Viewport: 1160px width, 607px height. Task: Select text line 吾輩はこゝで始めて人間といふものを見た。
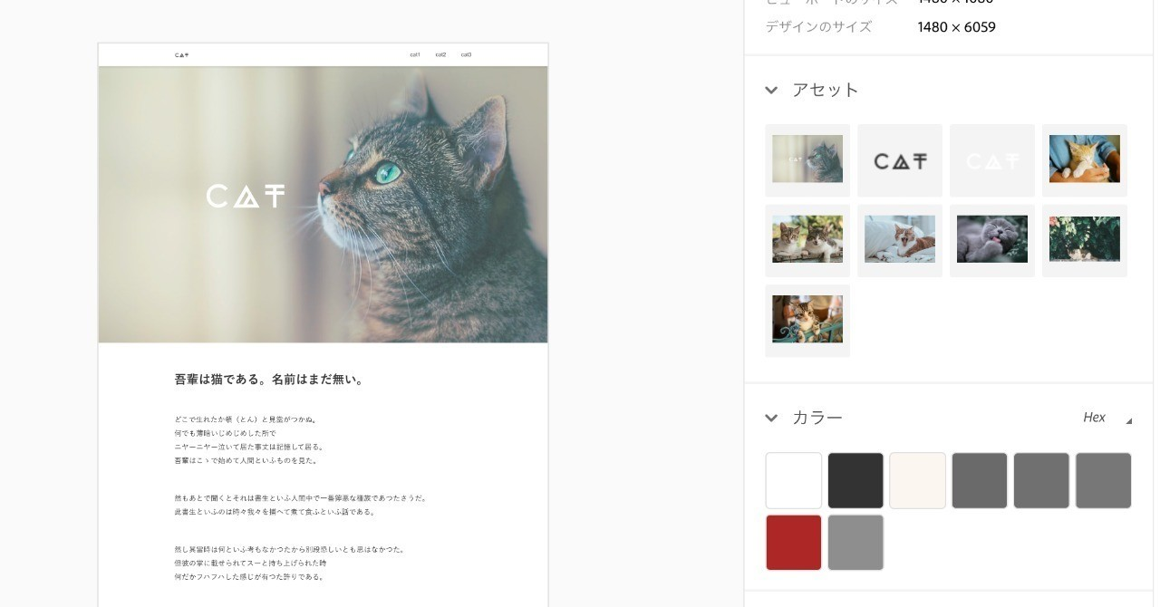pyautogui.click(x=246, y=460)
